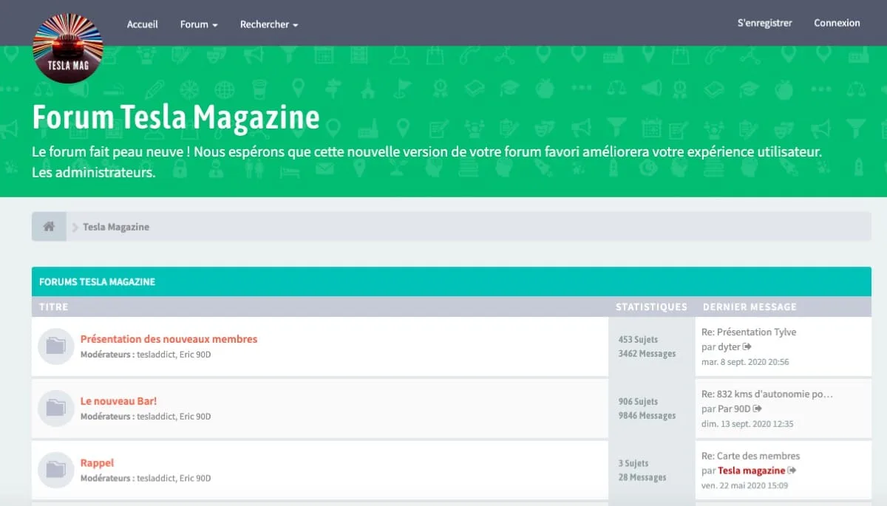Open moderator tesladdict in Présentation row
The width and height of the screenshot is (887, 506).
(157, 355)
